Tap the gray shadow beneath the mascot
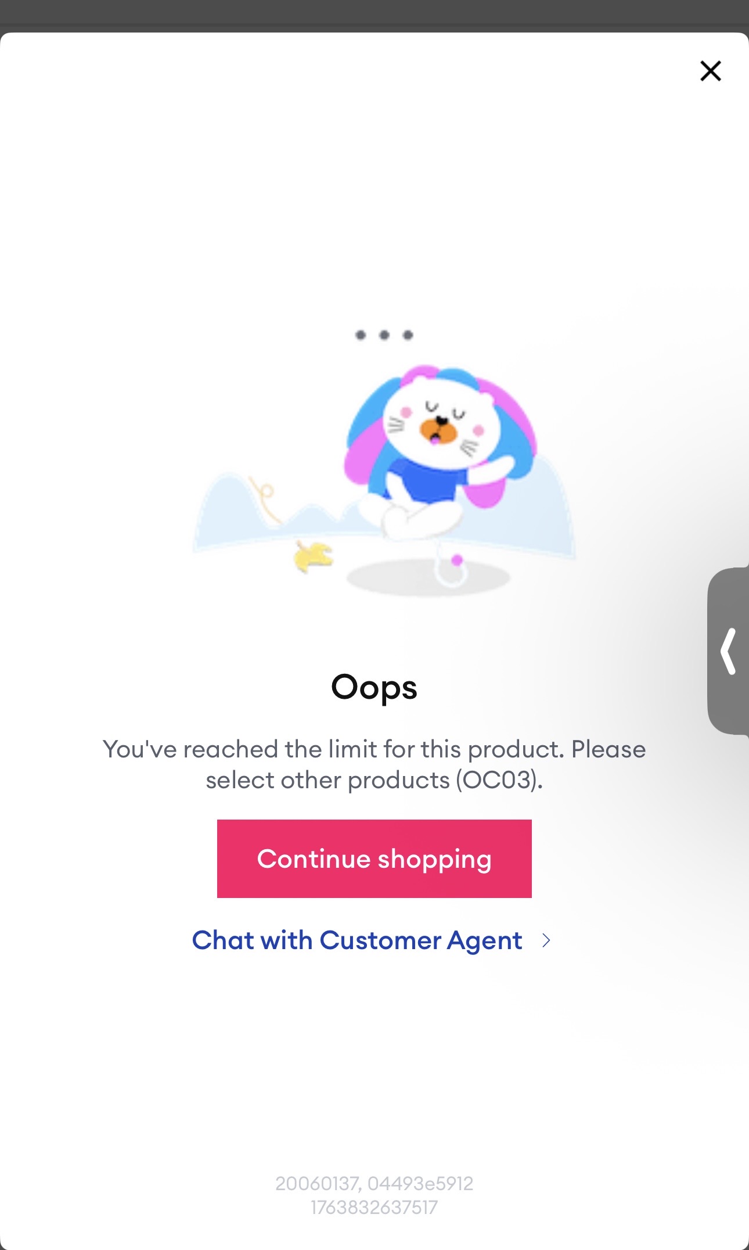 tap(428, 577)
